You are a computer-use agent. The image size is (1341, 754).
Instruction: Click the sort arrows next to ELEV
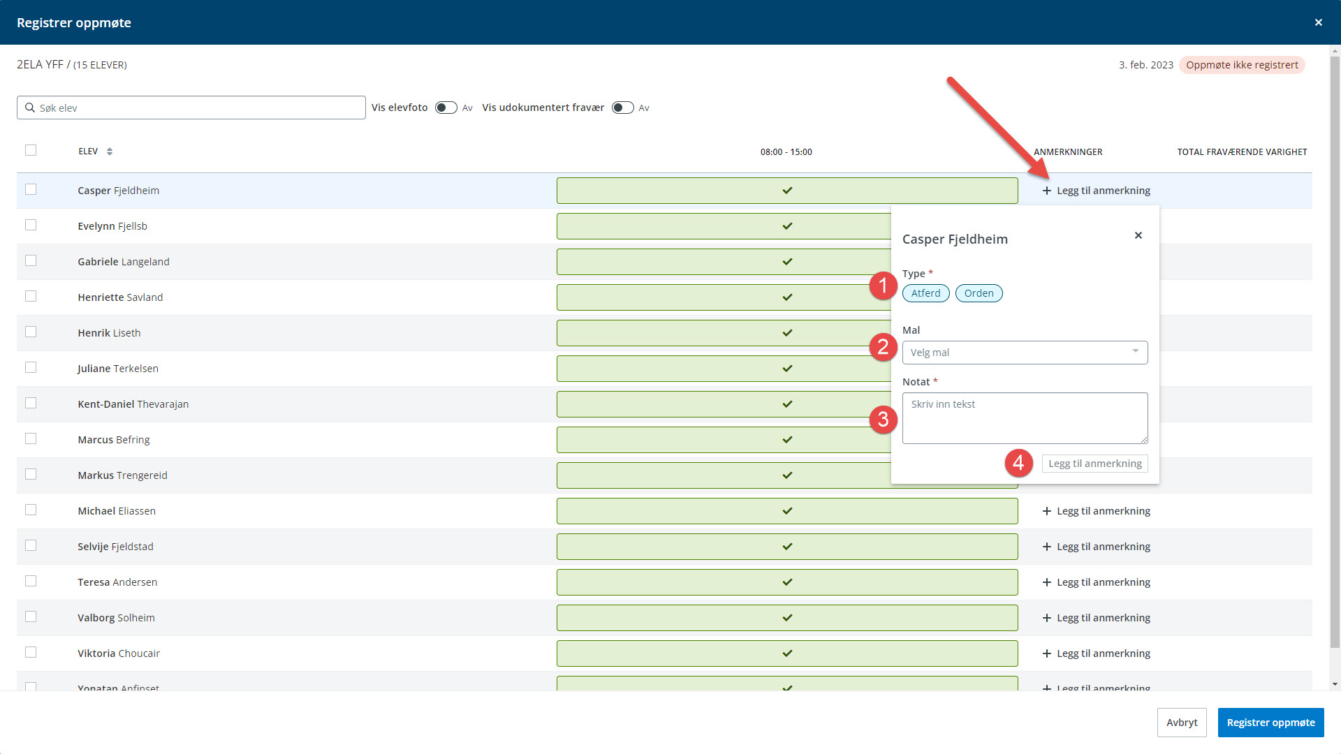coord(110,151)
